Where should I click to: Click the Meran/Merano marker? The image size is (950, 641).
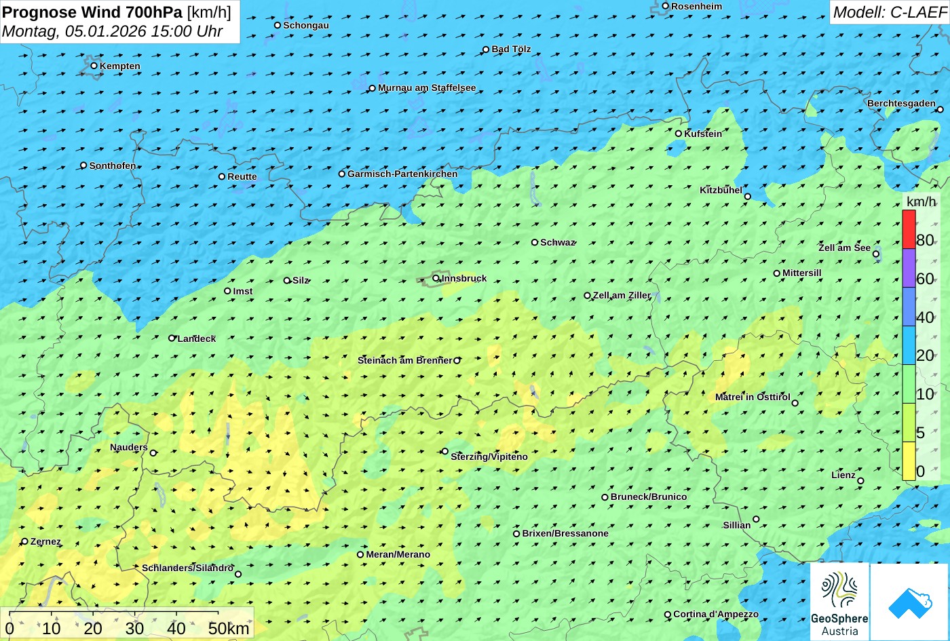pyautogui.click(x=360, y=554)
